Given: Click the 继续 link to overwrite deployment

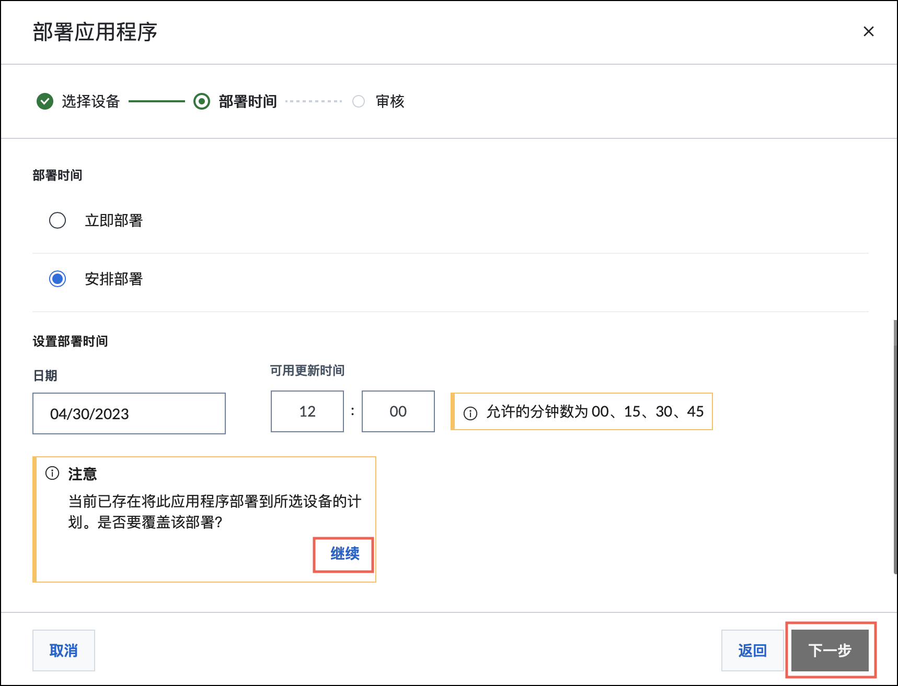Looking at the screenshot, I should (x=344, y=553).
